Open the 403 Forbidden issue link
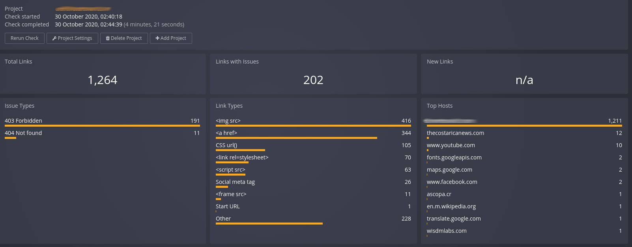 [23, 121]
